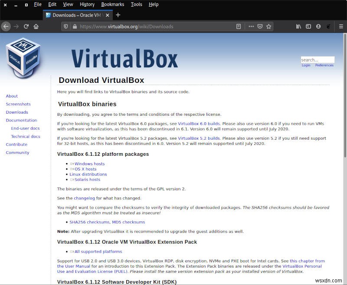Download the Solaris hosts package
This screenshot has height=285, width=347.
tap(87, 180)
